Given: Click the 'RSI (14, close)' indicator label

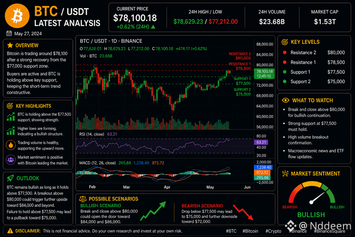Looking at the screenshot, I should tap(92, 134).
